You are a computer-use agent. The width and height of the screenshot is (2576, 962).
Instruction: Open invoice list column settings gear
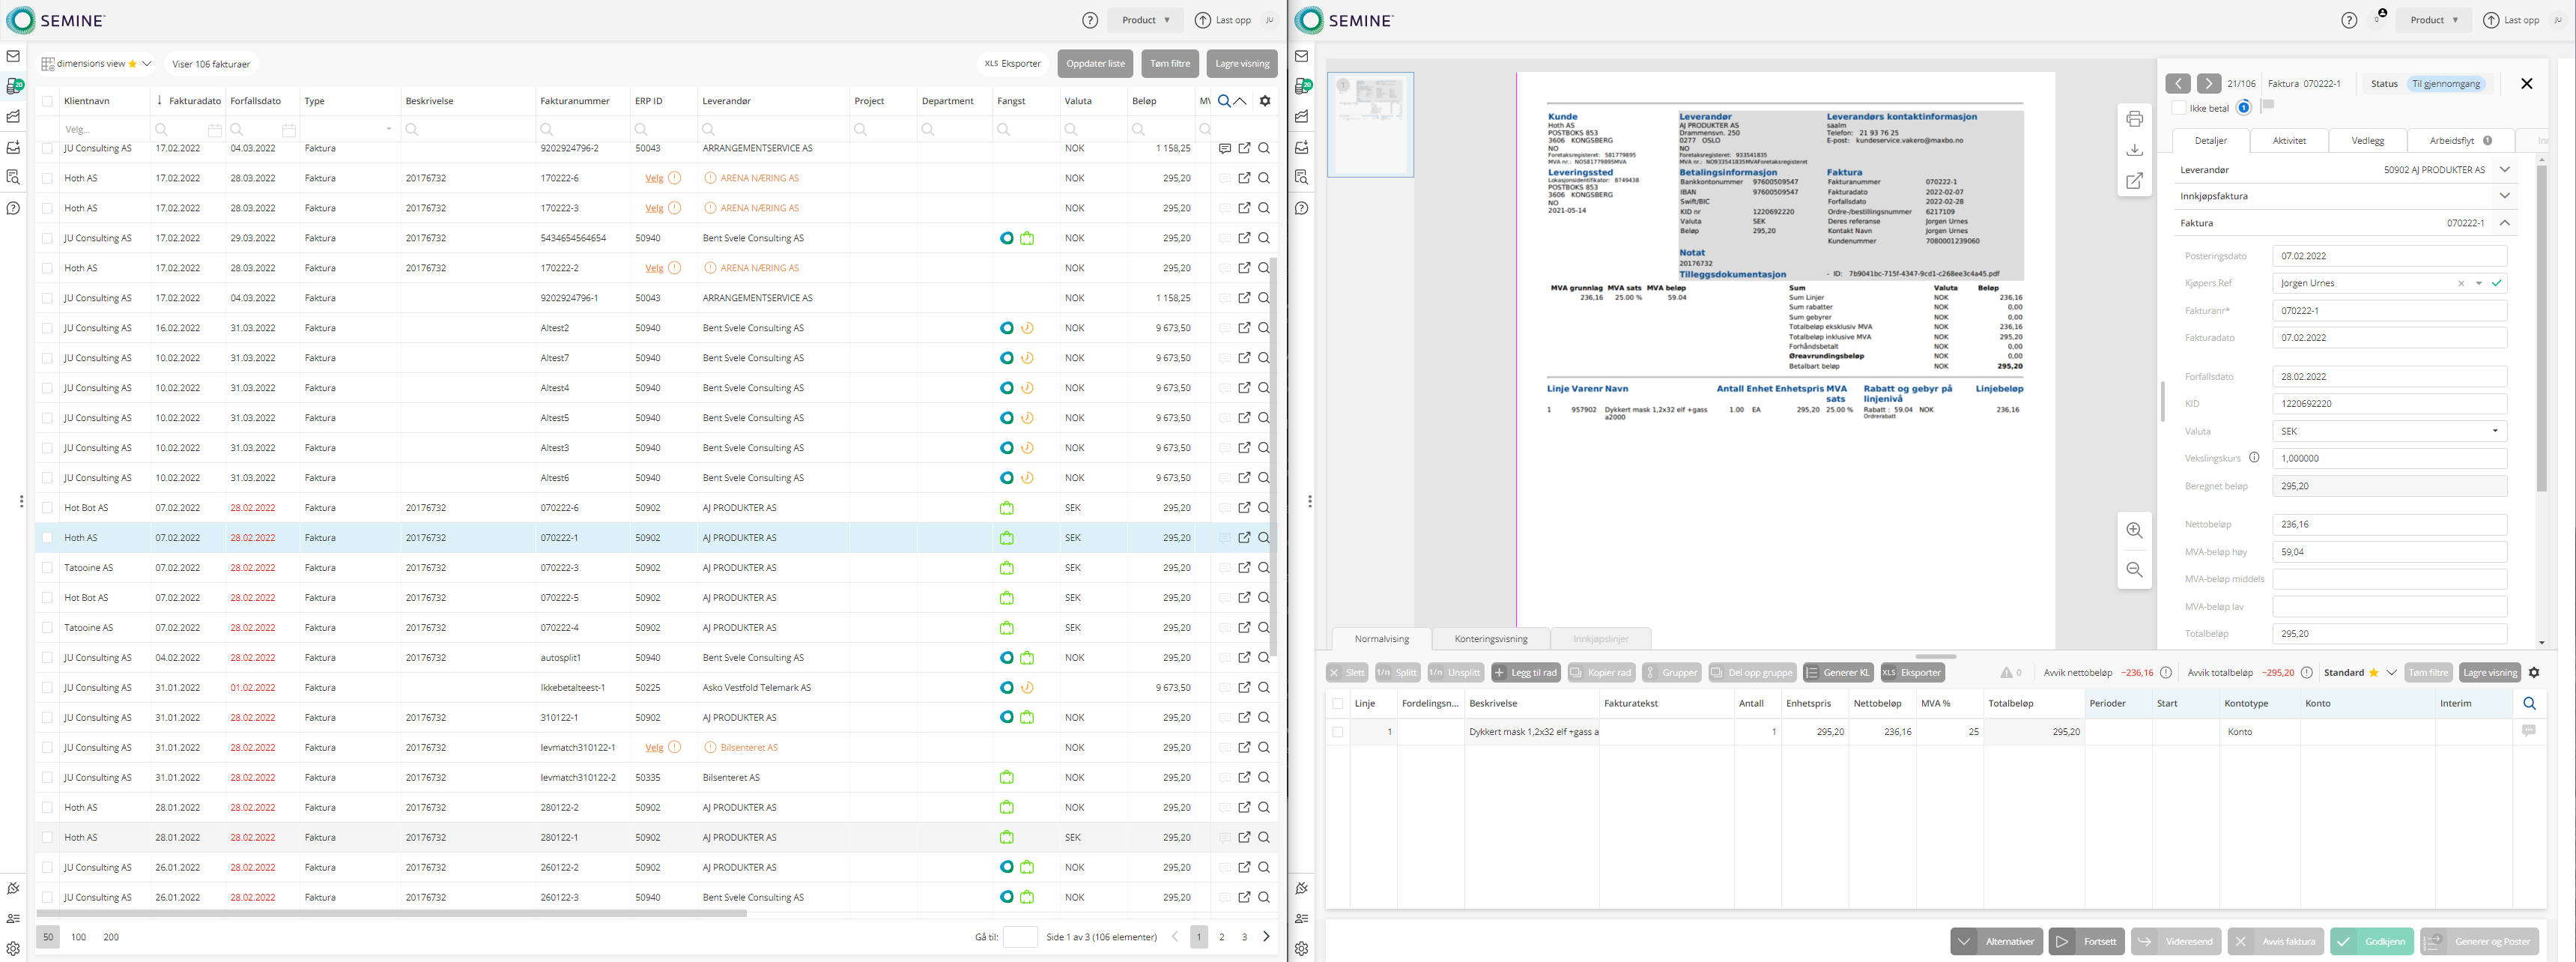[x=1265, y=101]
